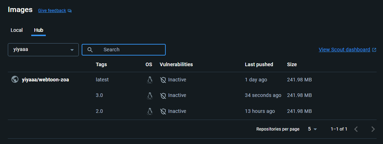The image size is (383, 144).
Task: Click the '34 seconds ago' cell
Action: [x=263, y=95]
